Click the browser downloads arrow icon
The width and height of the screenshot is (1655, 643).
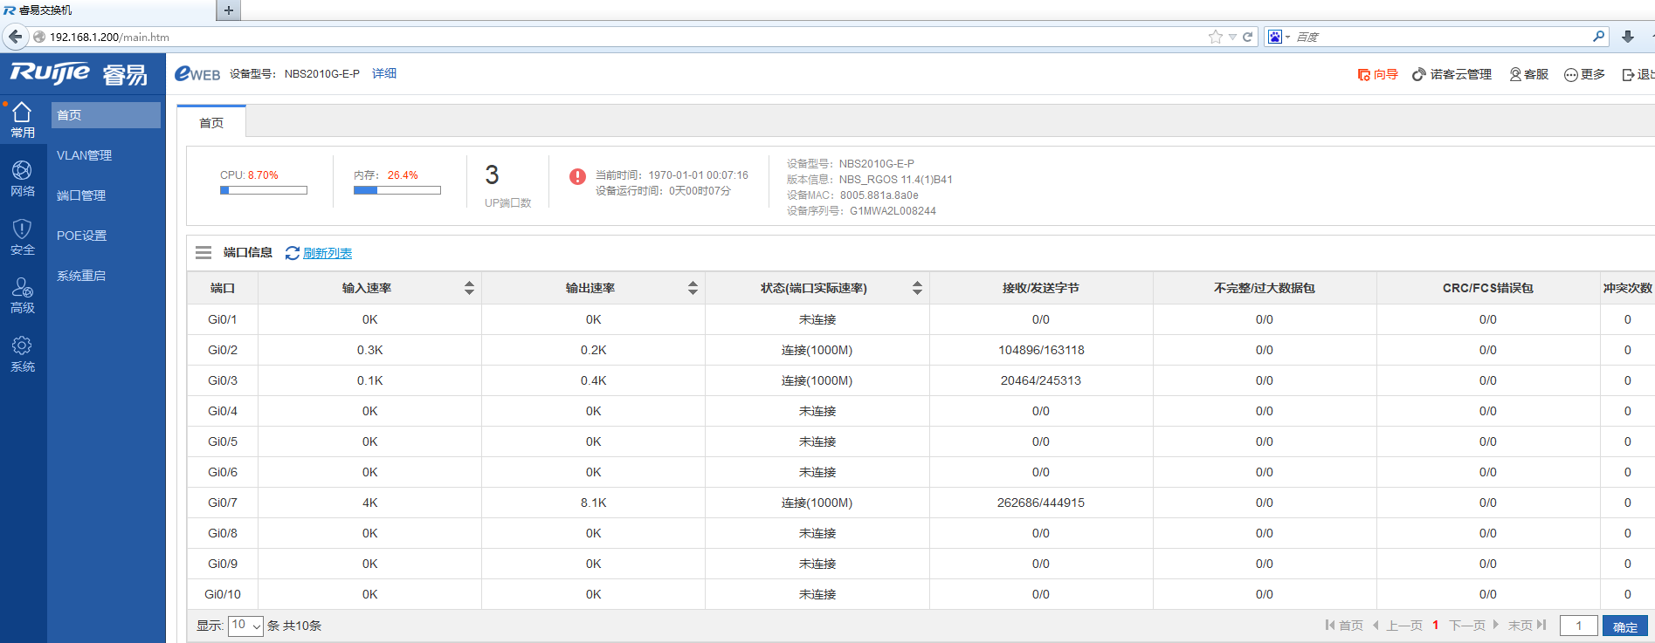pos(1628,37)
